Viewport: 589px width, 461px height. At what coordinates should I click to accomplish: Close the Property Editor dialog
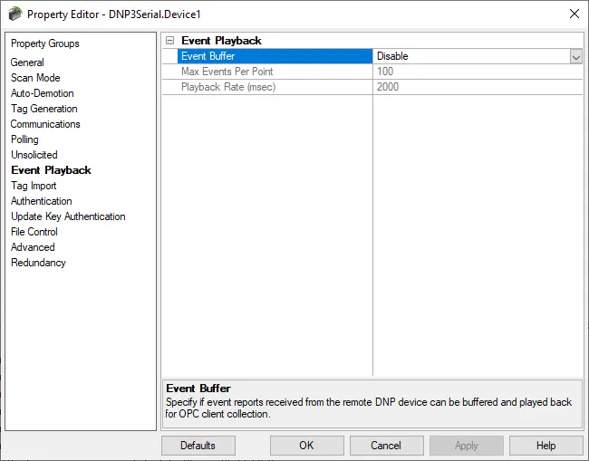click(574, 14)
